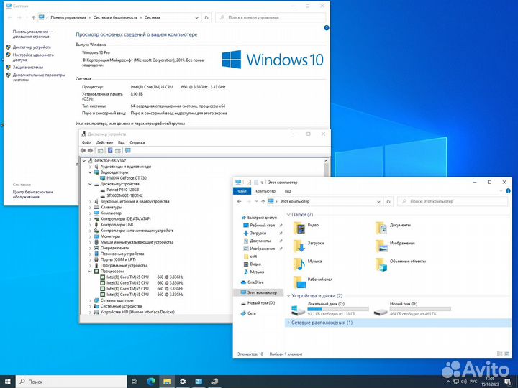The image size is (518, 388).
Task: Click Control Panel refresh icon in System window
Action: coord(206,17)
